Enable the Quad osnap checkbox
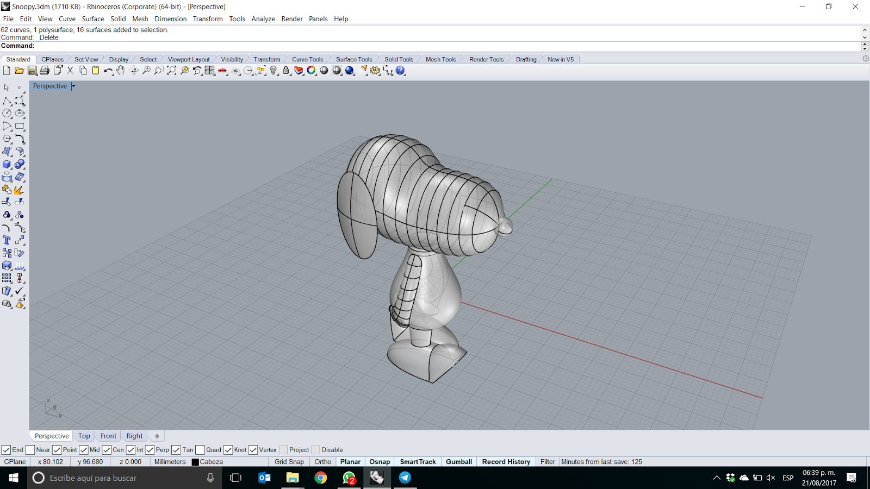The width and height of the screenshot is (870, 489). point(200,450)
